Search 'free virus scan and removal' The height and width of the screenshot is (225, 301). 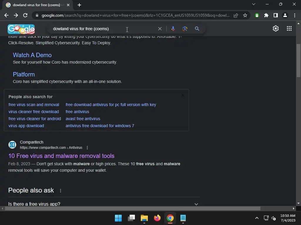pos(34,105)
